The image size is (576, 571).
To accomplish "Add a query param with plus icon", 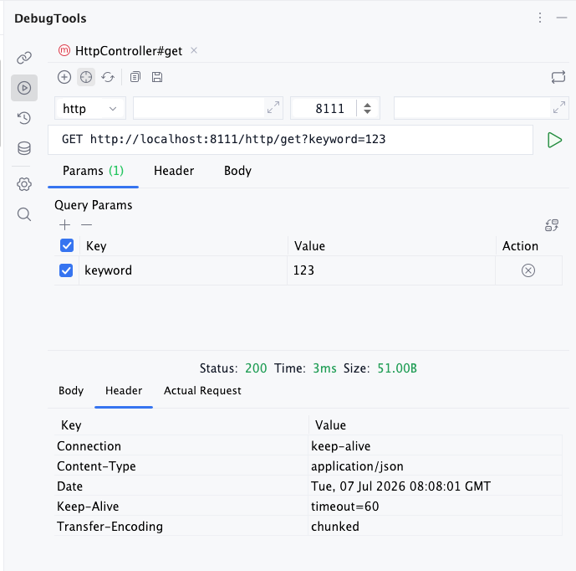I will [64, 224].
